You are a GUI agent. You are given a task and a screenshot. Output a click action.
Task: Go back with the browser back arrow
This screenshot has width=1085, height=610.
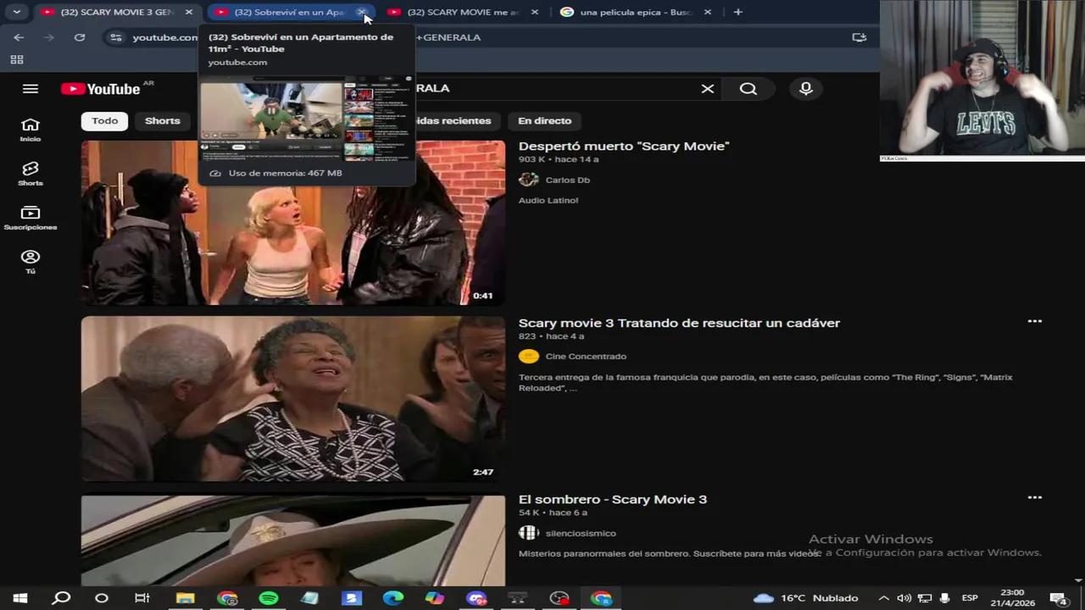pos(19,37)
